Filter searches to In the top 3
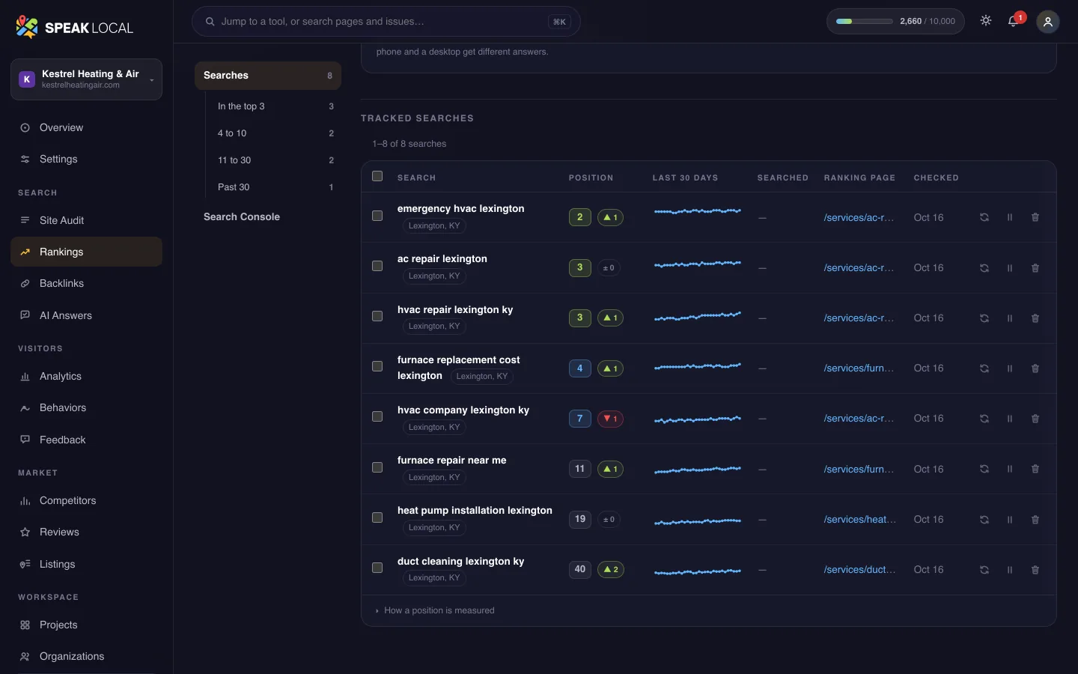Image resolution: width=1078 pixels, height=674 pixels. point(275,106)
